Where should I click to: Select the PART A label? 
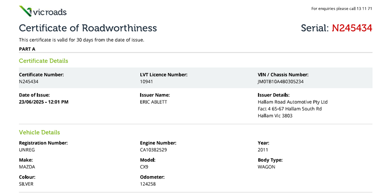click(27, 49)
